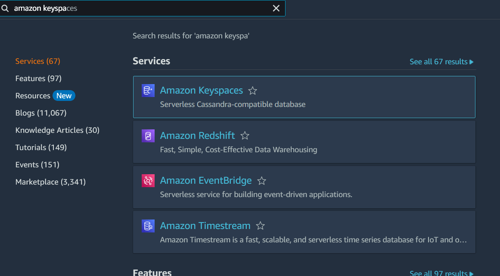Open the Amazon Keyspaces link
The image size is (500, 276).
click(201, 91)
